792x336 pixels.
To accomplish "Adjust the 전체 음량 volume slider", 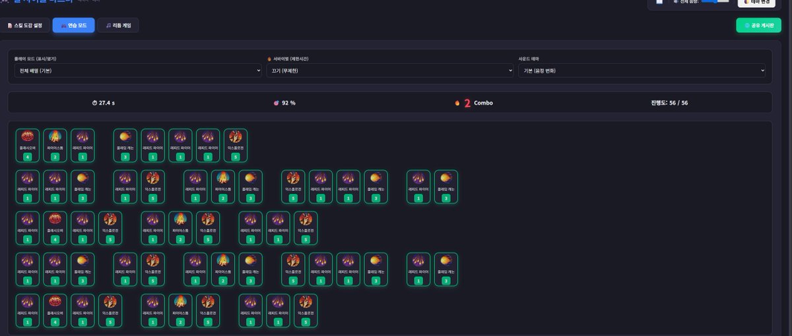I will point(715,1).
